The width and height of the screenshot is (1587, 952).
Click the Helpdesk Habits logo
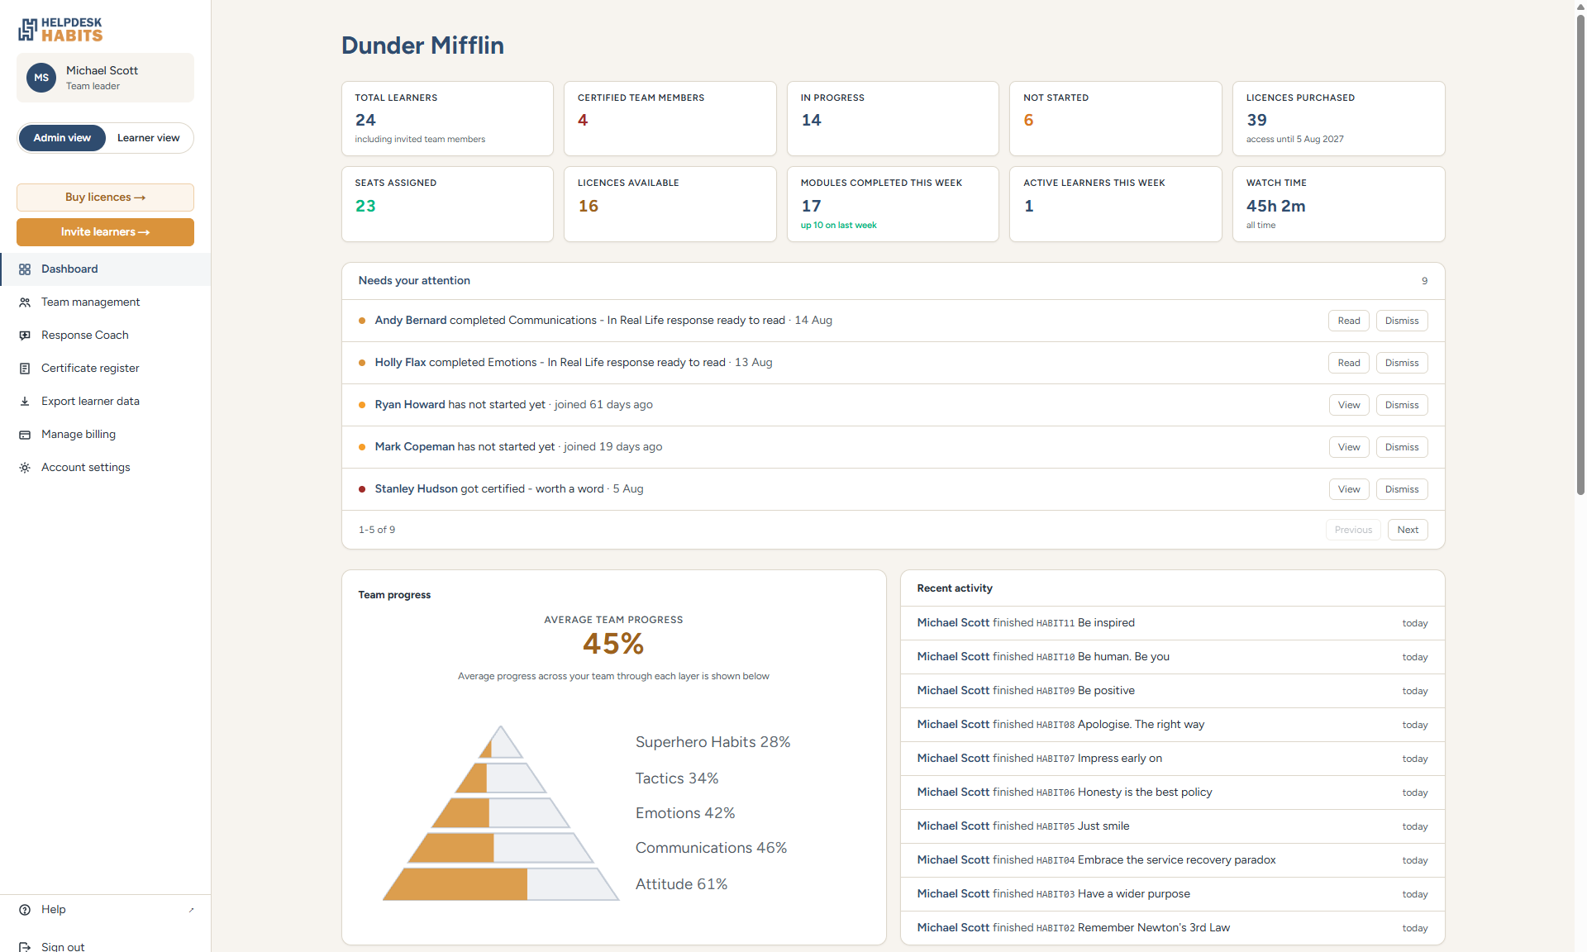(60, 29)
